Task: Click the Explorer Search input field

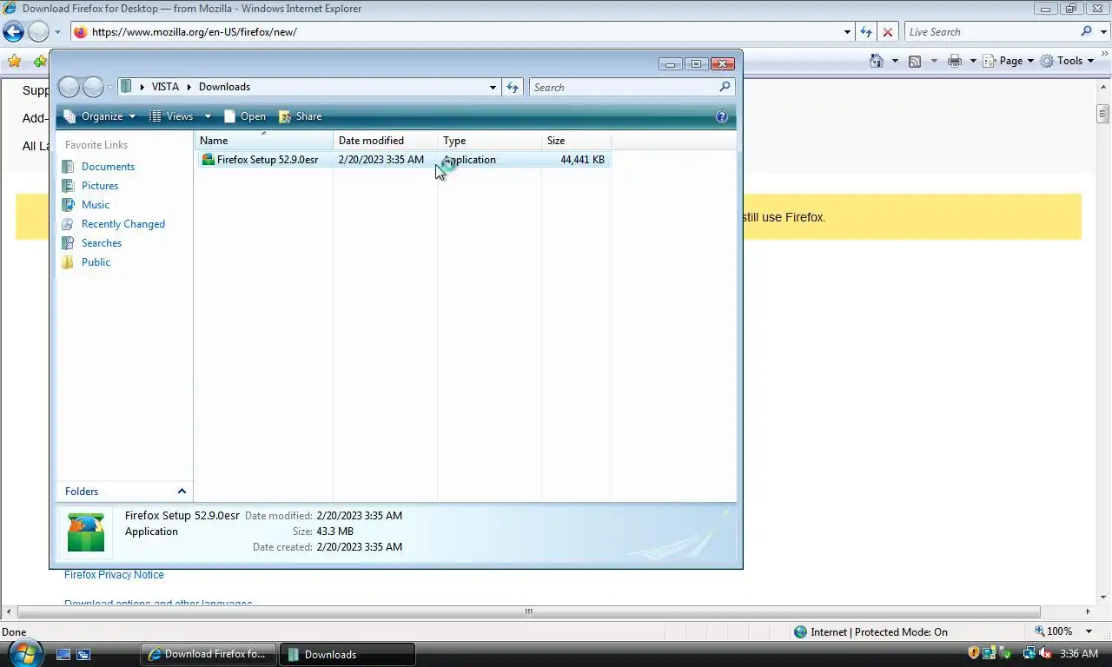Action: pos(624,87)
